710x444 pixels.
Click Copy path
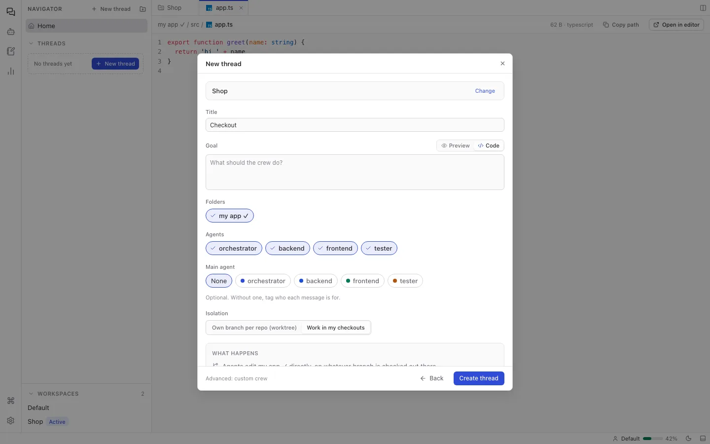[x=621, y=25]
